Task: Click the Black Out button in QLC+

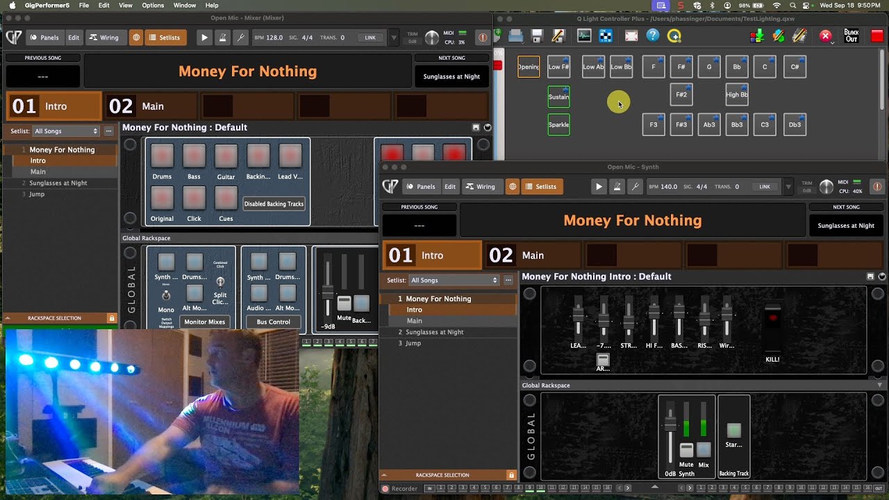Action: tap(851, 35)
